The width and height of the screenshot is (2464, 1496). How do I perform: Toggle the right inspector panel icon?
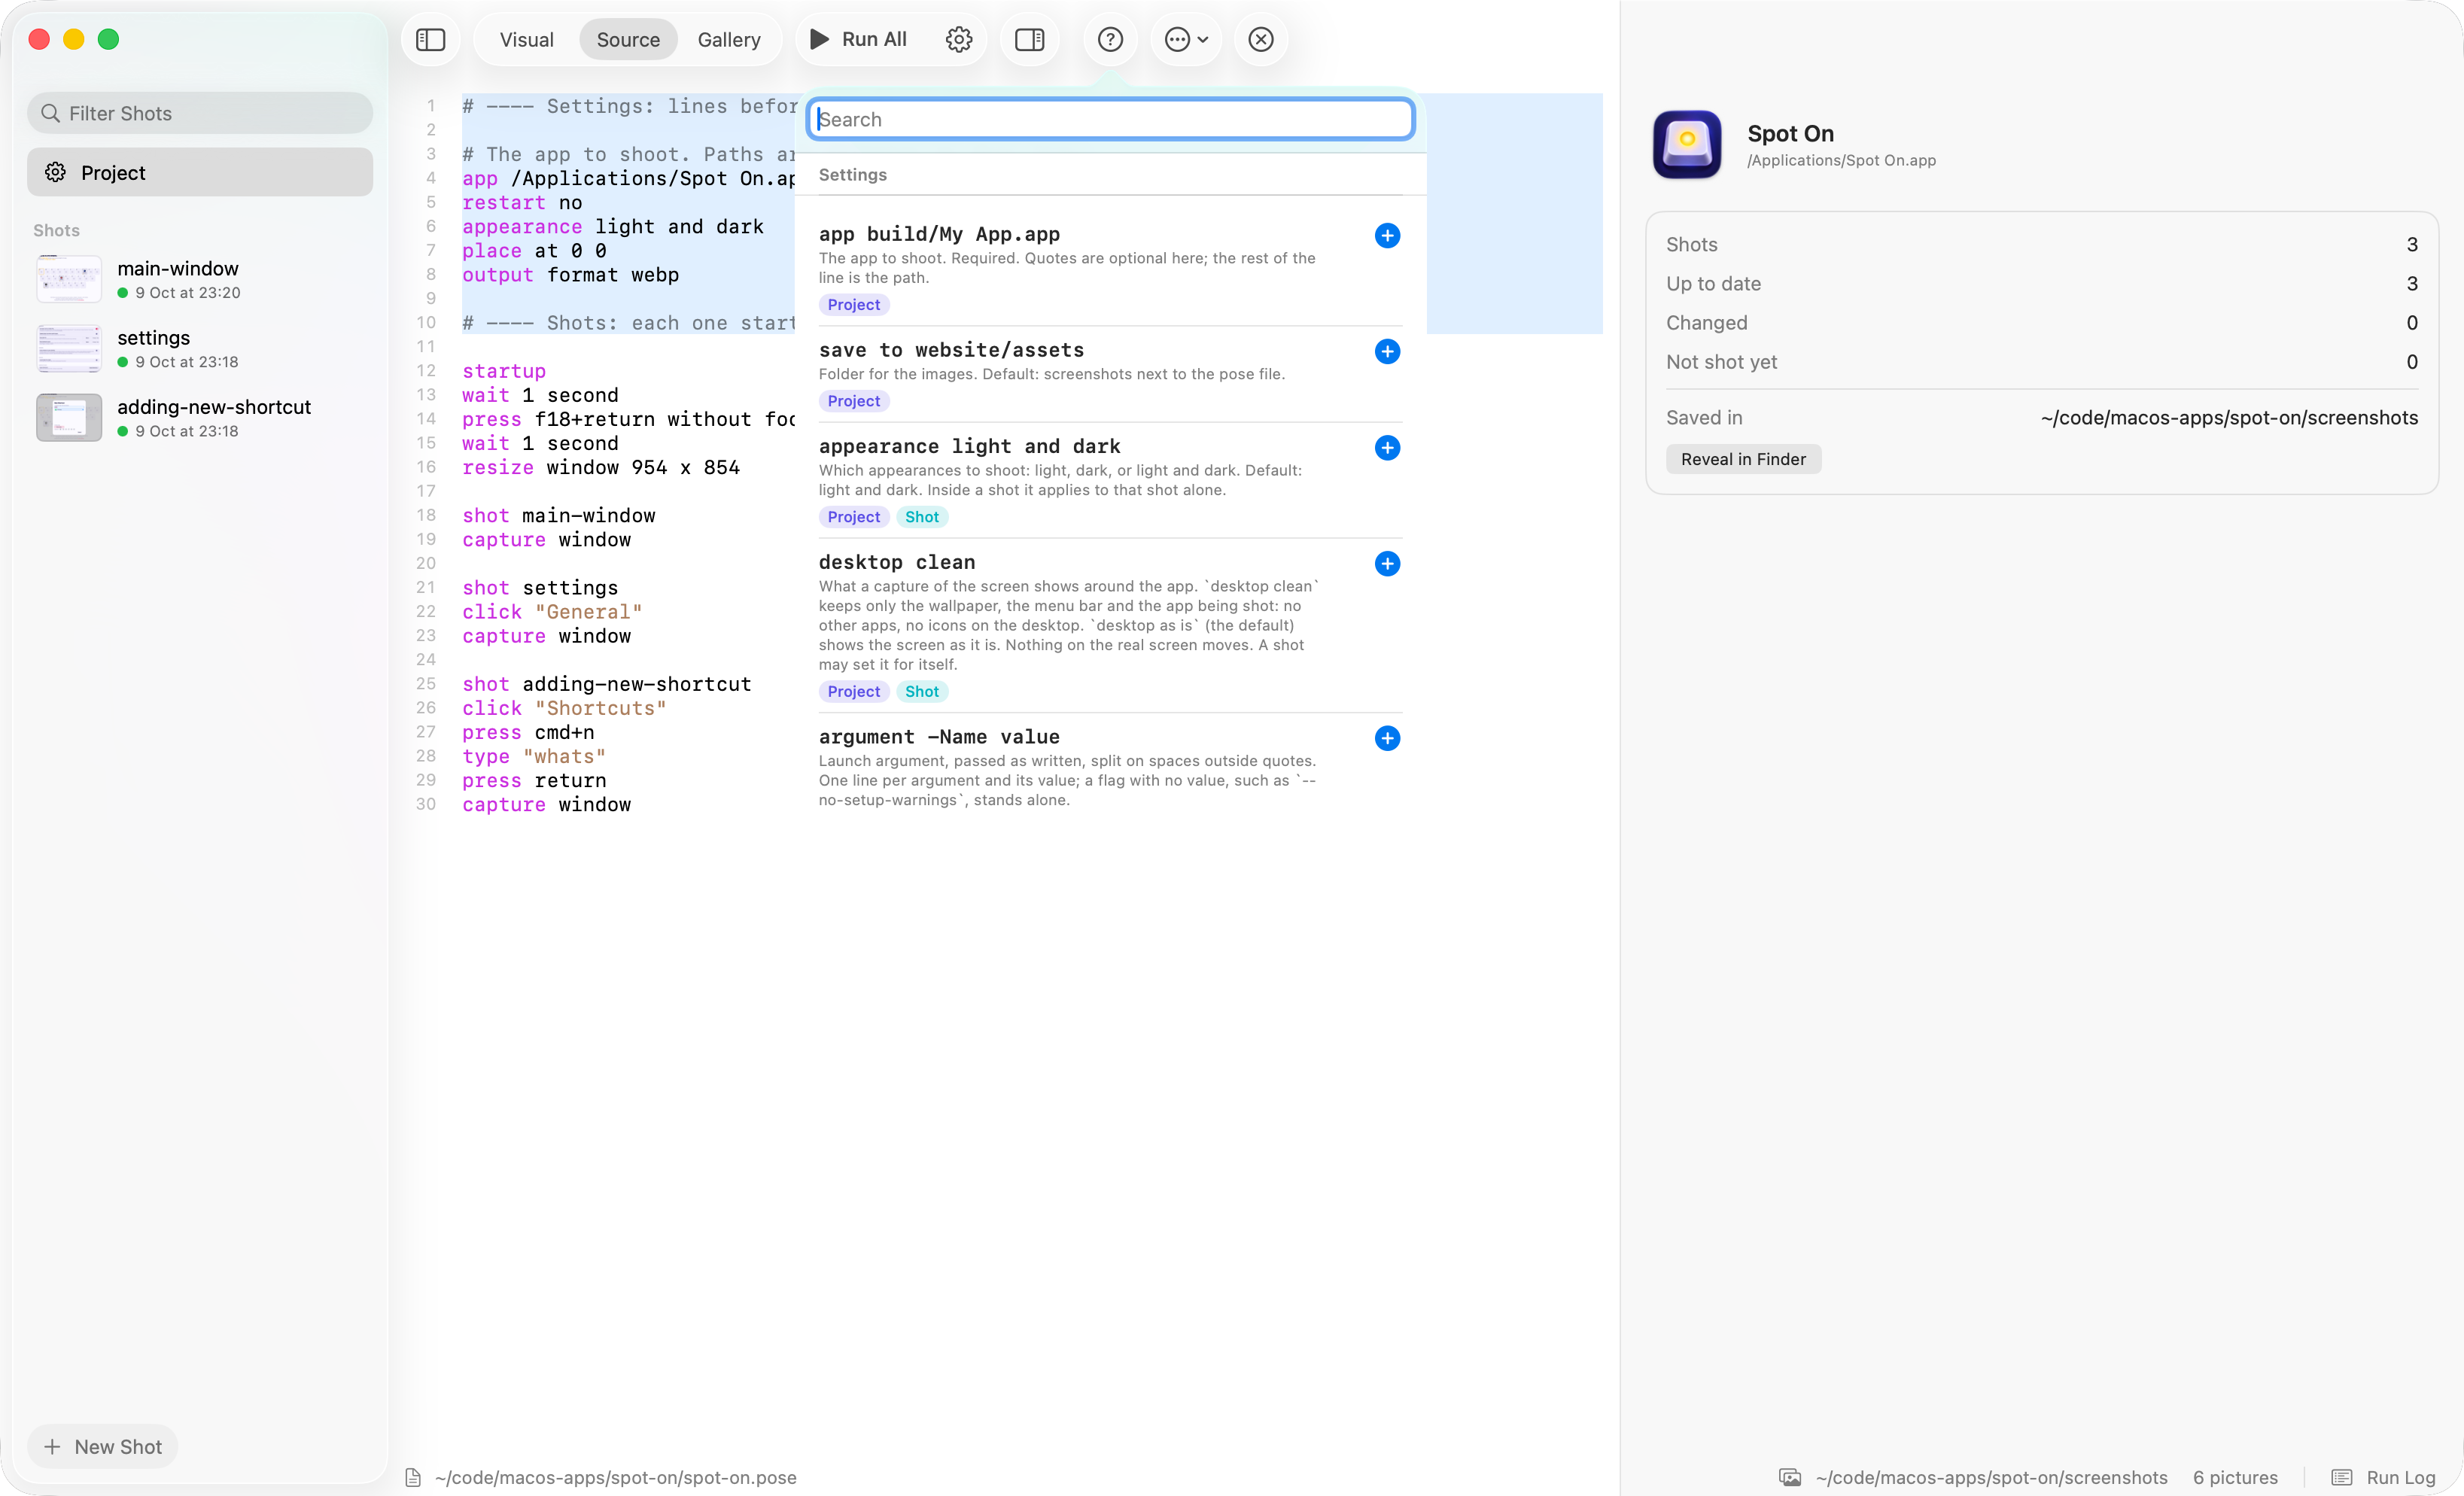pos(1029,39)
